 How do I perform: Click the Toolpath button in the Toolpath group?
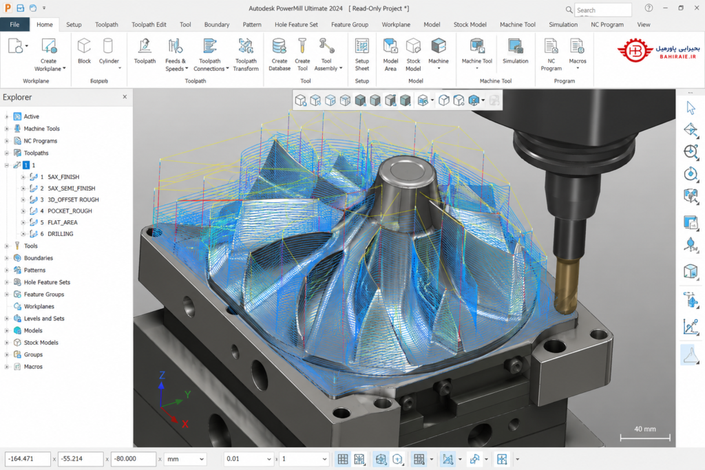click(145, 51)
